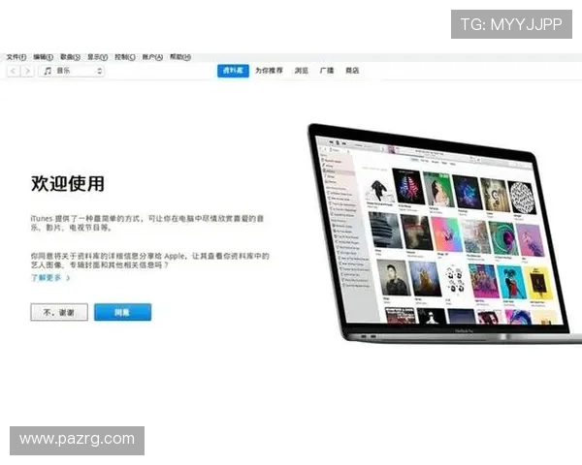Select the 资料库 tab

pyautogui.click(x=233, y=71)
